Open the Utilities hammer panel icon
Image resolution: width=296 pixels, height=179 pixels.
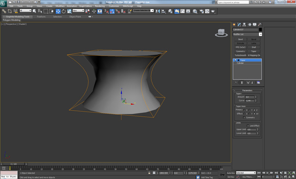pyautogui.click(x=260, y=24)
